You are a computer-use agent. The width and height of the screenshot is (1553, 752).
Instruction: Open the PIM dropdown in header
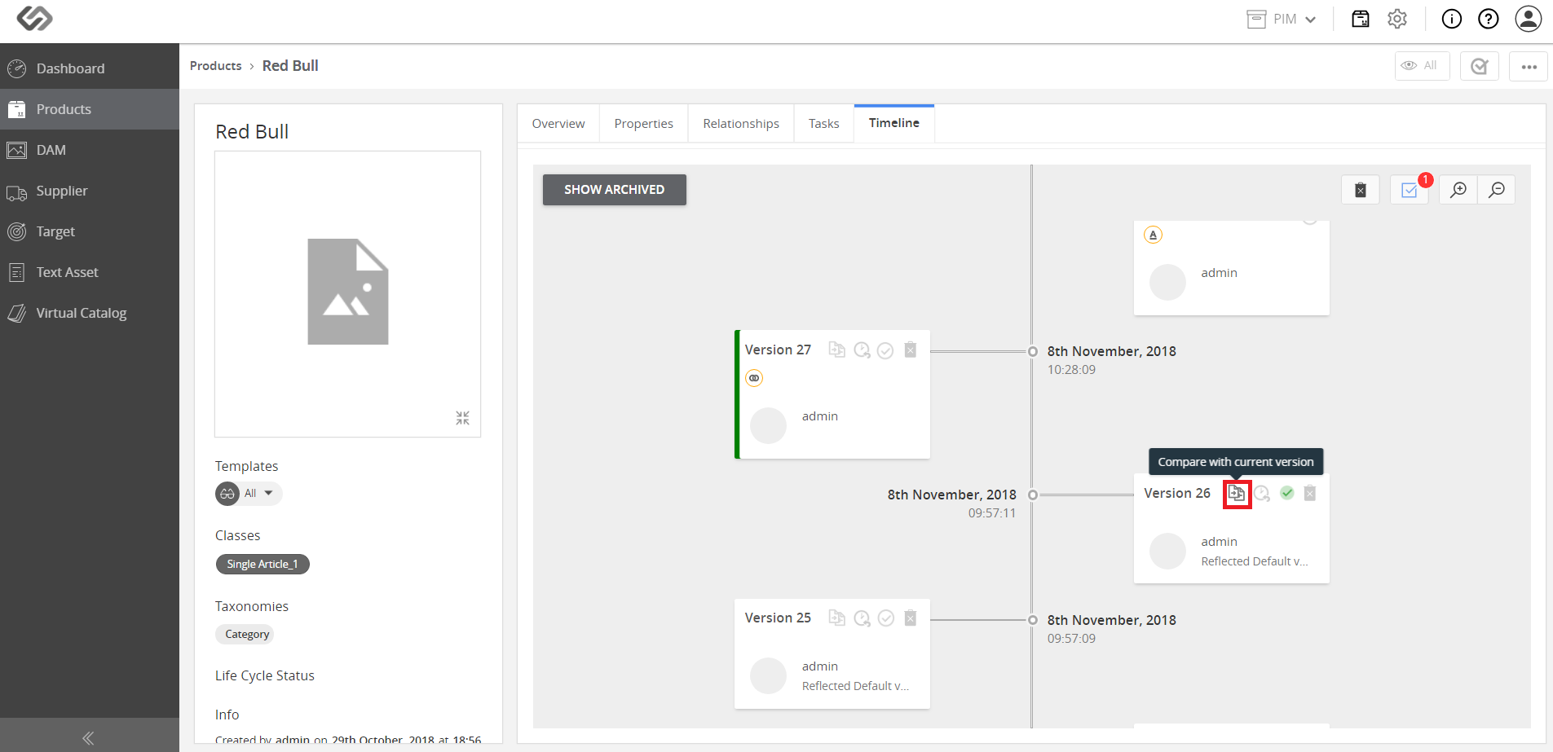[1282, 19]
